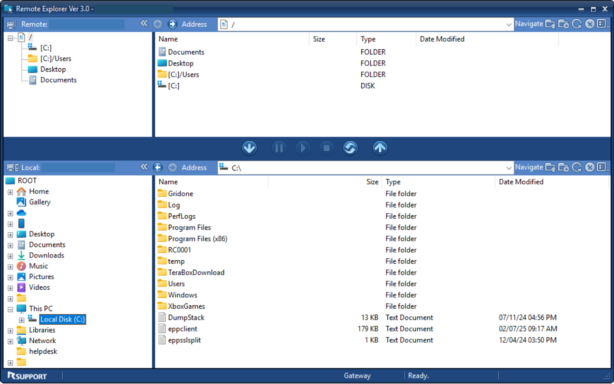Click Navigate in the Local pane
This screenshot has width=614, height=384.
click(x=529, y=167)
